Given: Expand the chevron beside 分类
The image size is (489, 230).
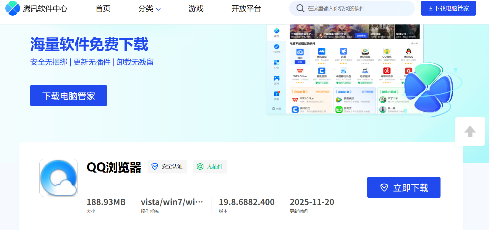Looking at the screenshot, I should tap(158, 9).
